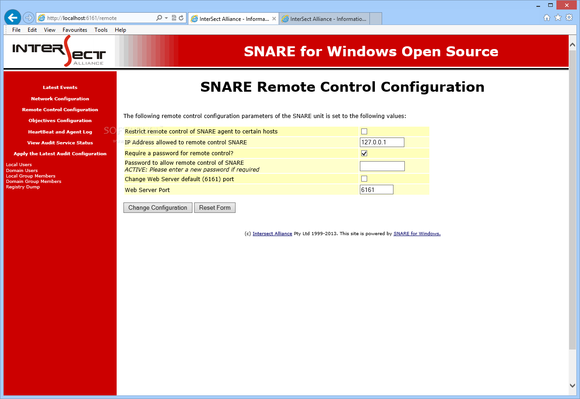Image resolution: width=580 pixels, height=399 pixels.
Task: Enable restrict remote control to certain hosts
Action: pos(364,132)
